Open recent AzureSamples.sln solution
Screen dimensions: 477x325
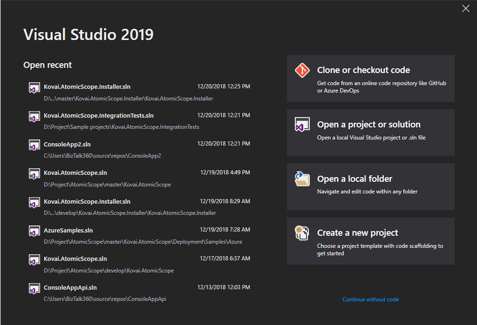click(138, 236)
